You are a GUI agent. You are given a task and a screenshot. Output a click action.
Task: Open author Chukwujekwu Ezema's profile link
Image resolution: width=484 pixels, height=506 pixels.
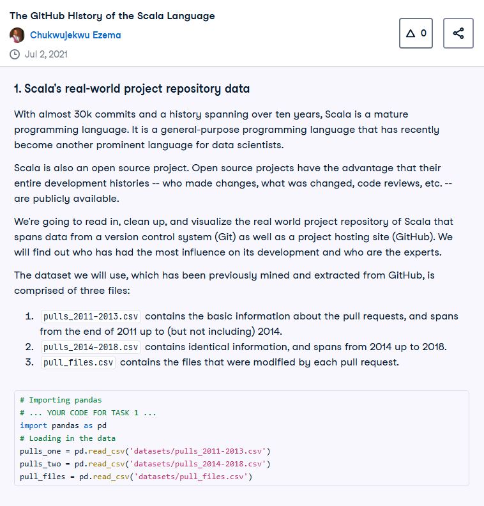75,35
